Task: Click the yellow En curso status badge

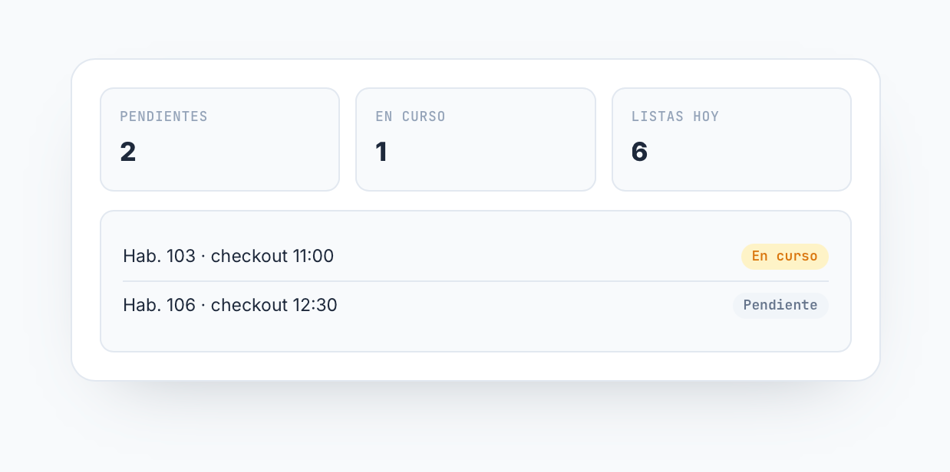Action: [x=784, y=257]
